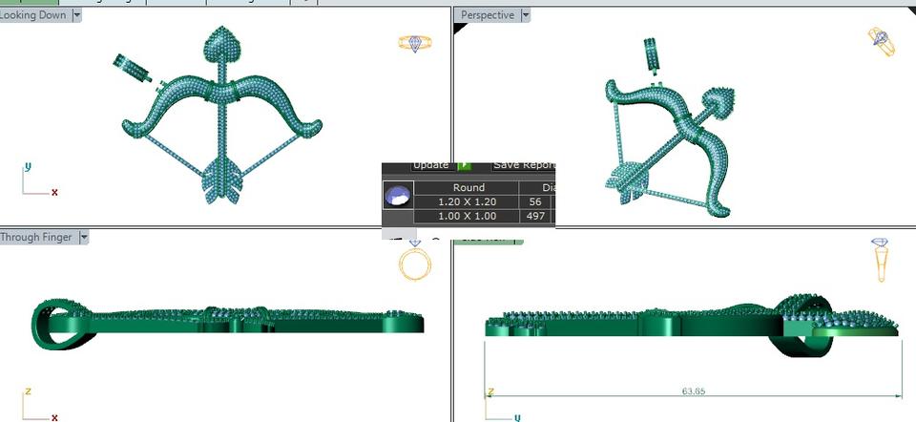Open the Perspective viewport dropdown arrow
This screenshot has width=916, height=422.
[525, 15]
